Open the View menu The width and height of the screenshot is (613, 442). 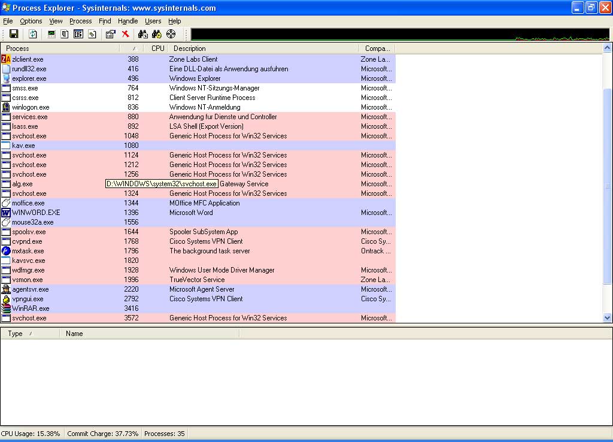pyautogui.click(x=56, y=21)
